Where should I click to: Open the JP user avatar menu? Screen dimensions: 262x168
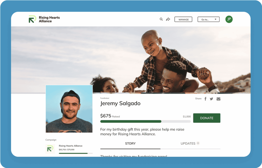pyautogui.click(x=229, y=19)
